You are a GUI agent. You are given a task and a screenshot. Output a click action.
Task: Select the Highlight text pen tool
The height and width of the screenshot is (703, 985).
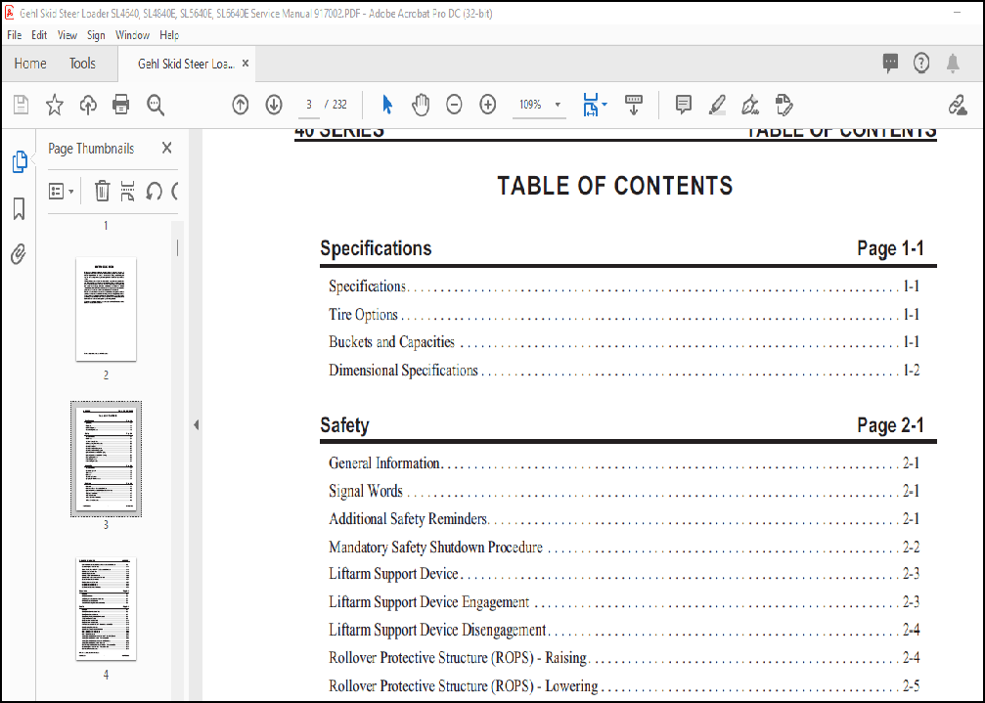717,105
